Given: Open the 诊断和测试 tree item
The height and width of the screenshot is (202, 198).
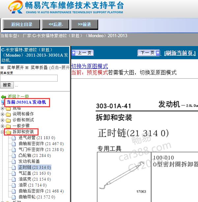Looking at the screenshot, I should 23,120.
